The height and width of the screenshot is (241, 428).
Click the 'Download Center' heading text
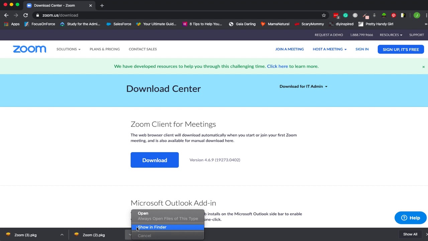164,89
